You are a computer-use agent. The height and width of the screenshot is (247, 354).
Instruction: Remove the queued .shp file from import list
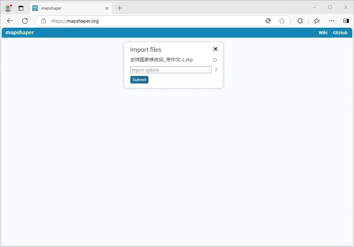click(x=215, y=60)
